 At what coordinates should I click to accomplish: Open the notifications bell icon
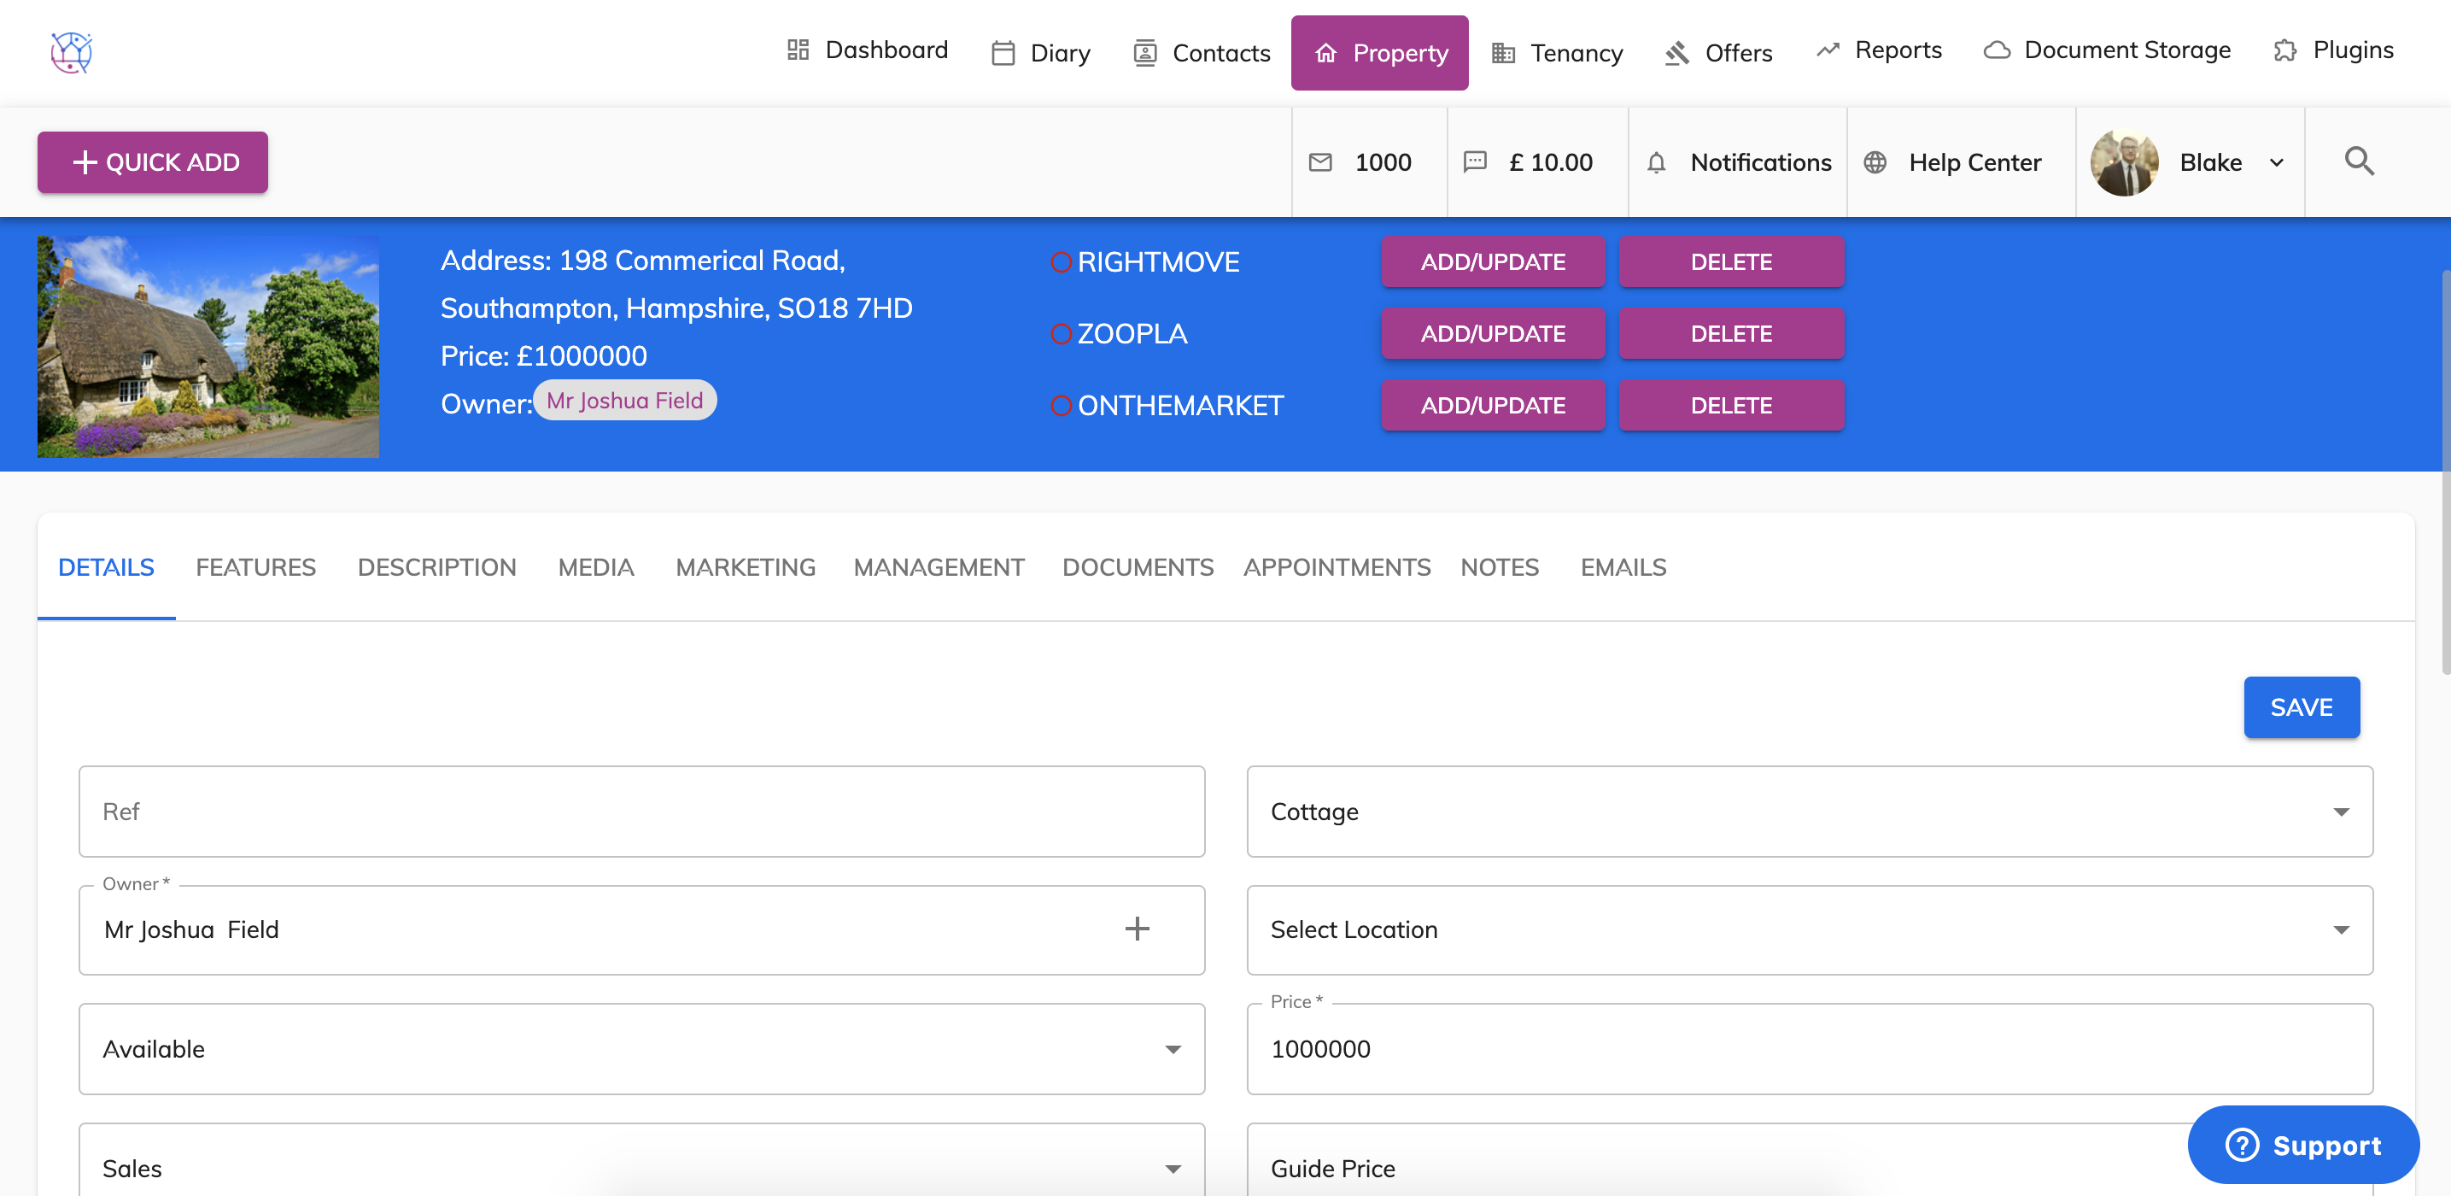click(1658, 161)
